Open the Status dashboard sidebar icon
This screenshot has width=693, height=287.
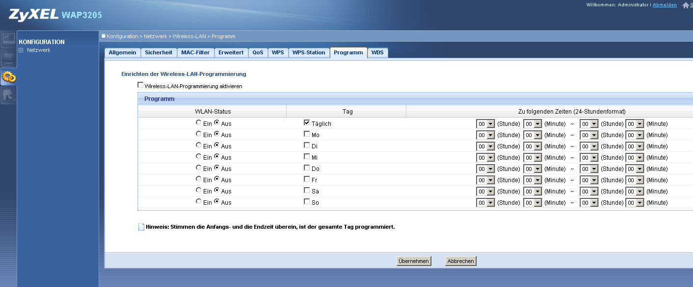(8, 39)
